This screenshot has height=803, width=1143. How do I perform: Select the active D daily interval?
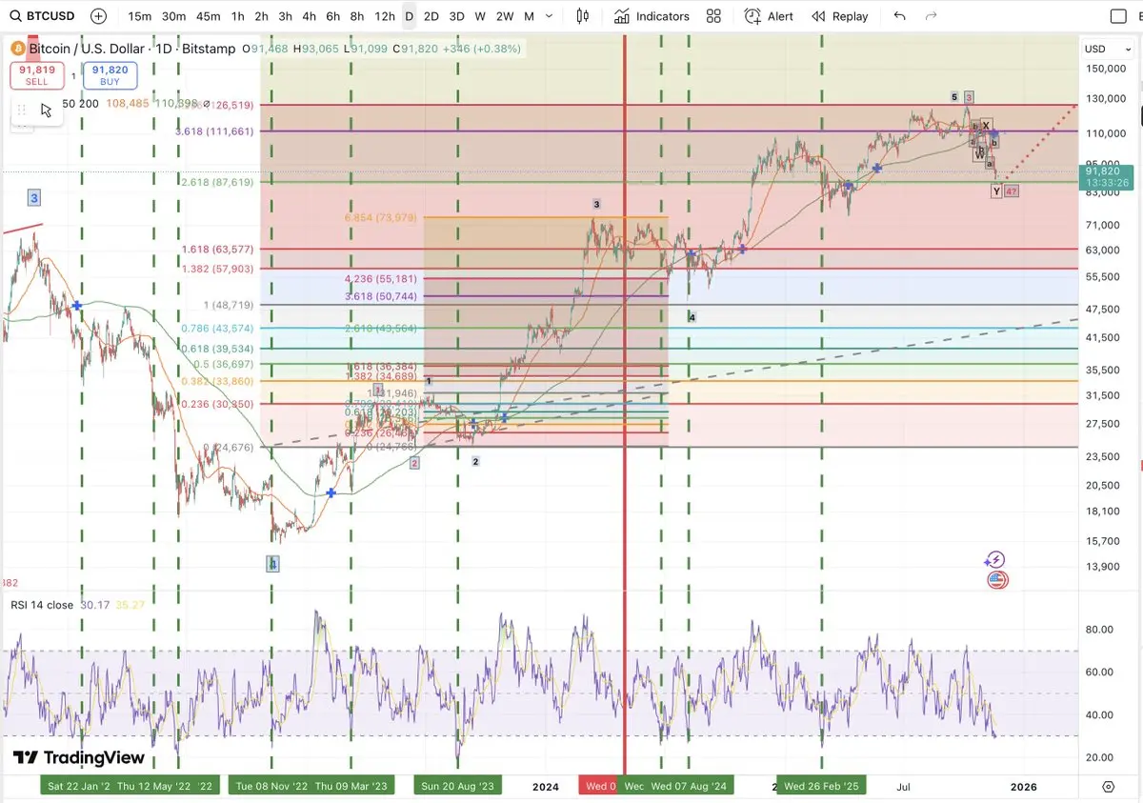[409, 16]
